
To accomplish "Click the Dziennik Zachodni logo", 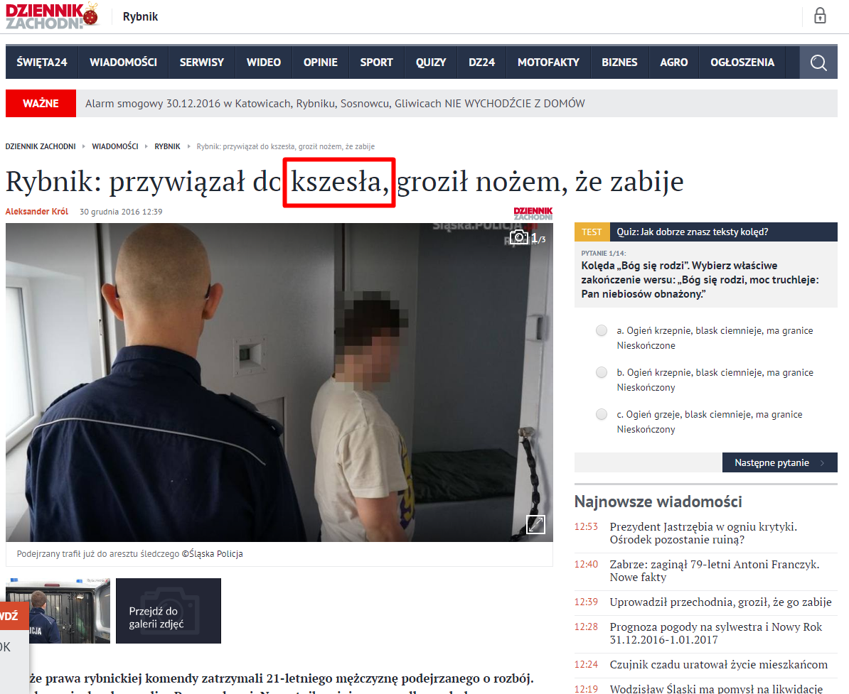I will click(x=52, y=16).
